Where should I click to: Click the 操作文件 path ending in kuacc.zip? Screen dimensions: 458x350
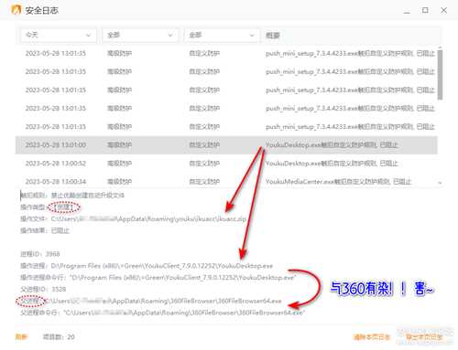click(x=148, y=219)
